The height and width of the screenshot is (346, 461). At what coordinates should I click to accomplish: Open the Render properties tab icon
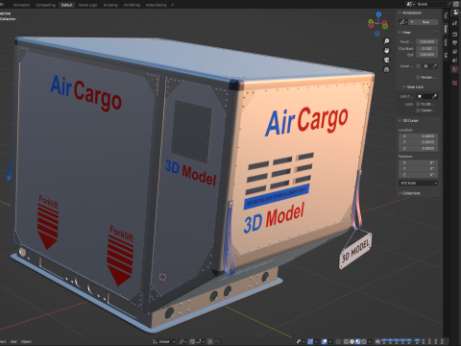(x=454, y=34)
